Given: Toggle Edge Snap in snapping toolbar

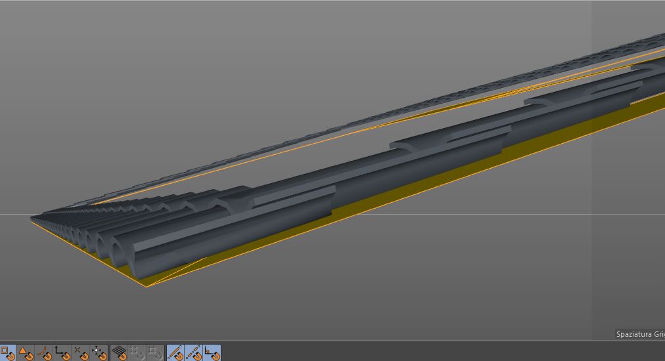Looking at the screenshot, I should coord(7,353).
